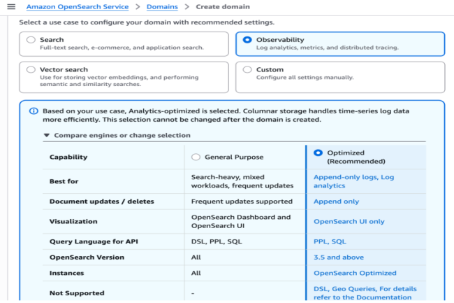Click 'Select a use case to configure' heading
This screenshot has width=454, height=303.
[147, 22]
